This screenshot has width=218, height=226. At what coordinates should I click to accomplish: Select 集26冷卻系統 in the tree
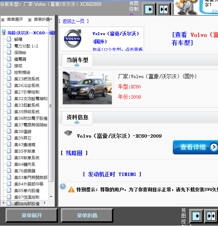(x=27, y=85)
